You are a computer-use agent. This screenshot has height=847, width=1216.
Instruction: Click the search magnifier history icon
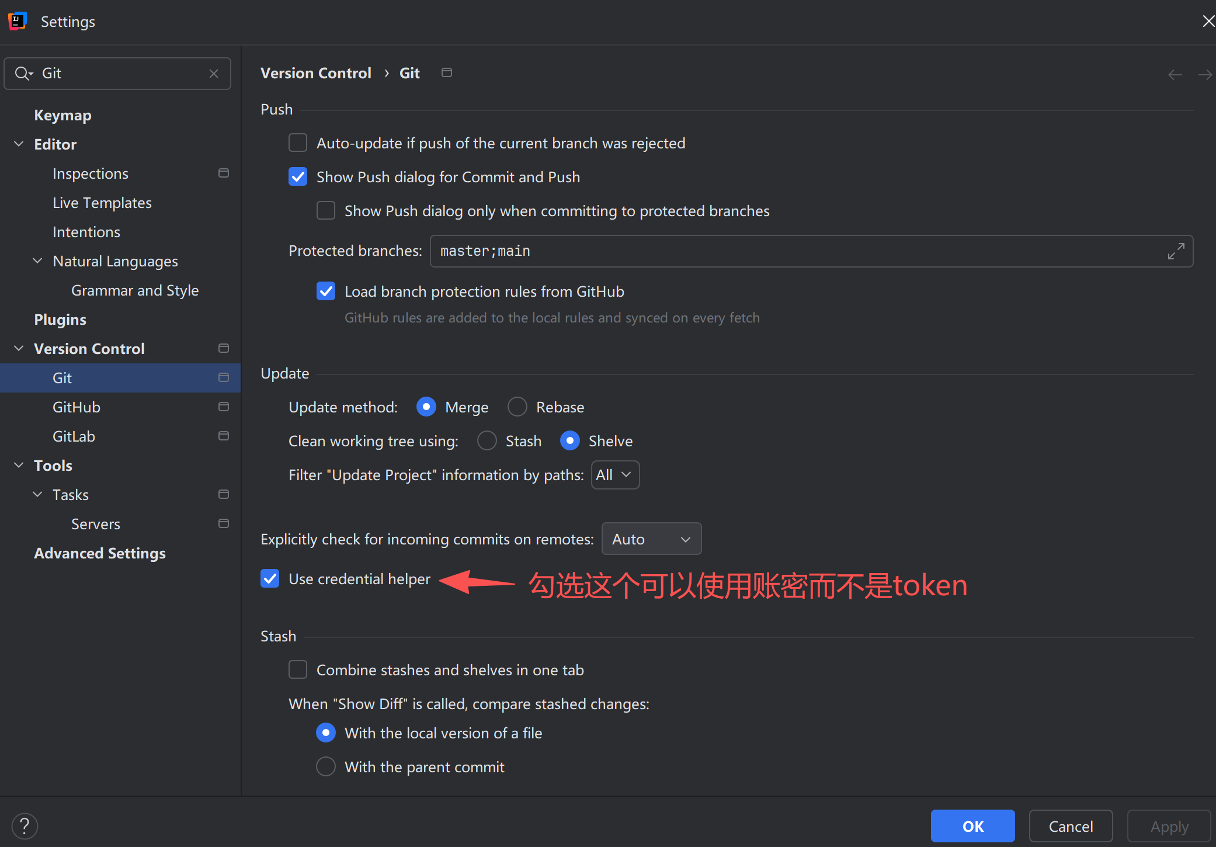click(x=23, y=74)
